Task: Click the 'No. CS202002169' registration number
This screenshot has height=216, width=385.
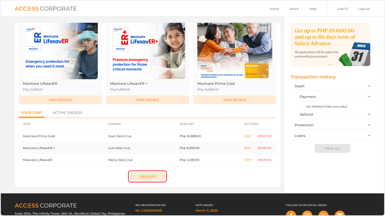Action: tap(148, 210)
